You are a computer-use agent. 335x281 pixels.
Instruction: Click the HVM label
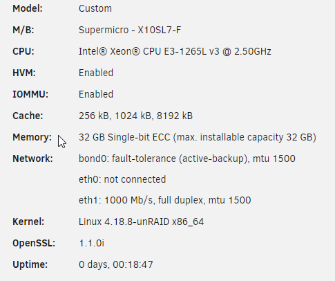coord(24,73)
